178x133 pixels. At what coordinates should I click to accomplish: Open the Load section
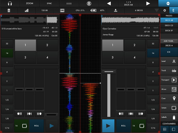(x=169, y=61)
